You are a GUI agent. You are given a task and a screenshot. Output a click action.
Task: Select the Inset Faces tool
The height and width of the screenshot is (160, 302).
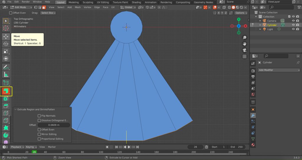(x=6, y=99)
